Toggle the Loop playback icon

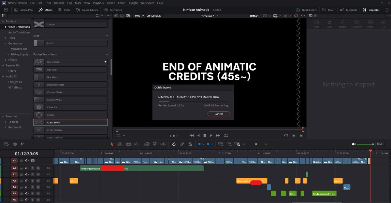(226, 135)
